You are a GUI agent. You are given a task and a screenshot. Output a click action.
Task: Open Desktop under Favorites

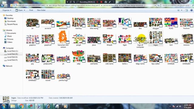tap(10, 18)
